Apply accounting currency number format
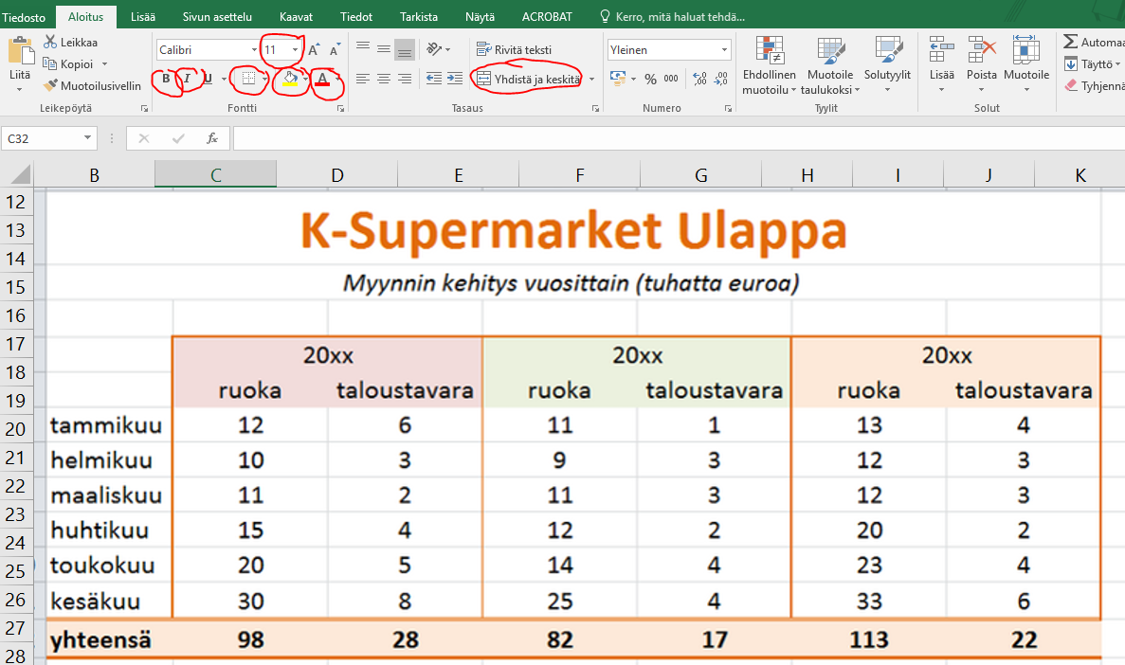 tap(618, 79)
